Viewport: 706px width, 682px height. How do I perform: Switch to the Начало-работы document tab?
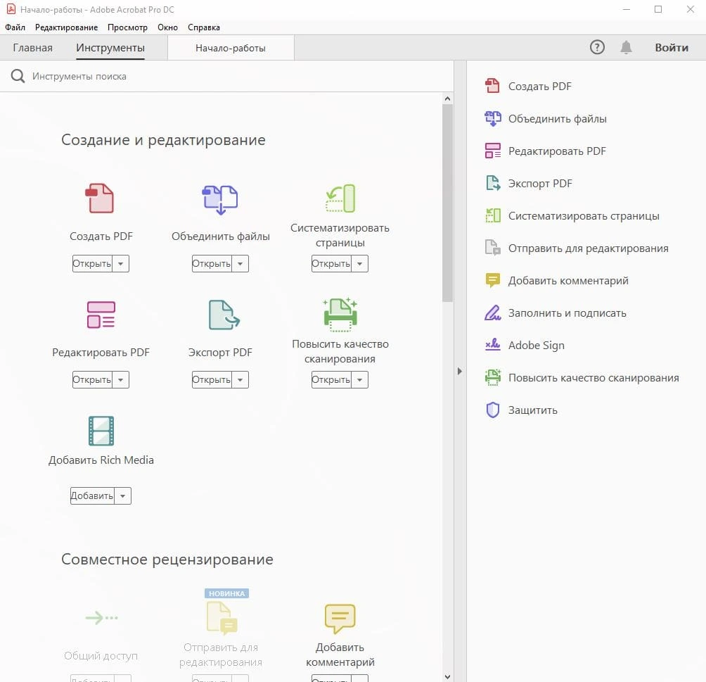pos(231,48)
